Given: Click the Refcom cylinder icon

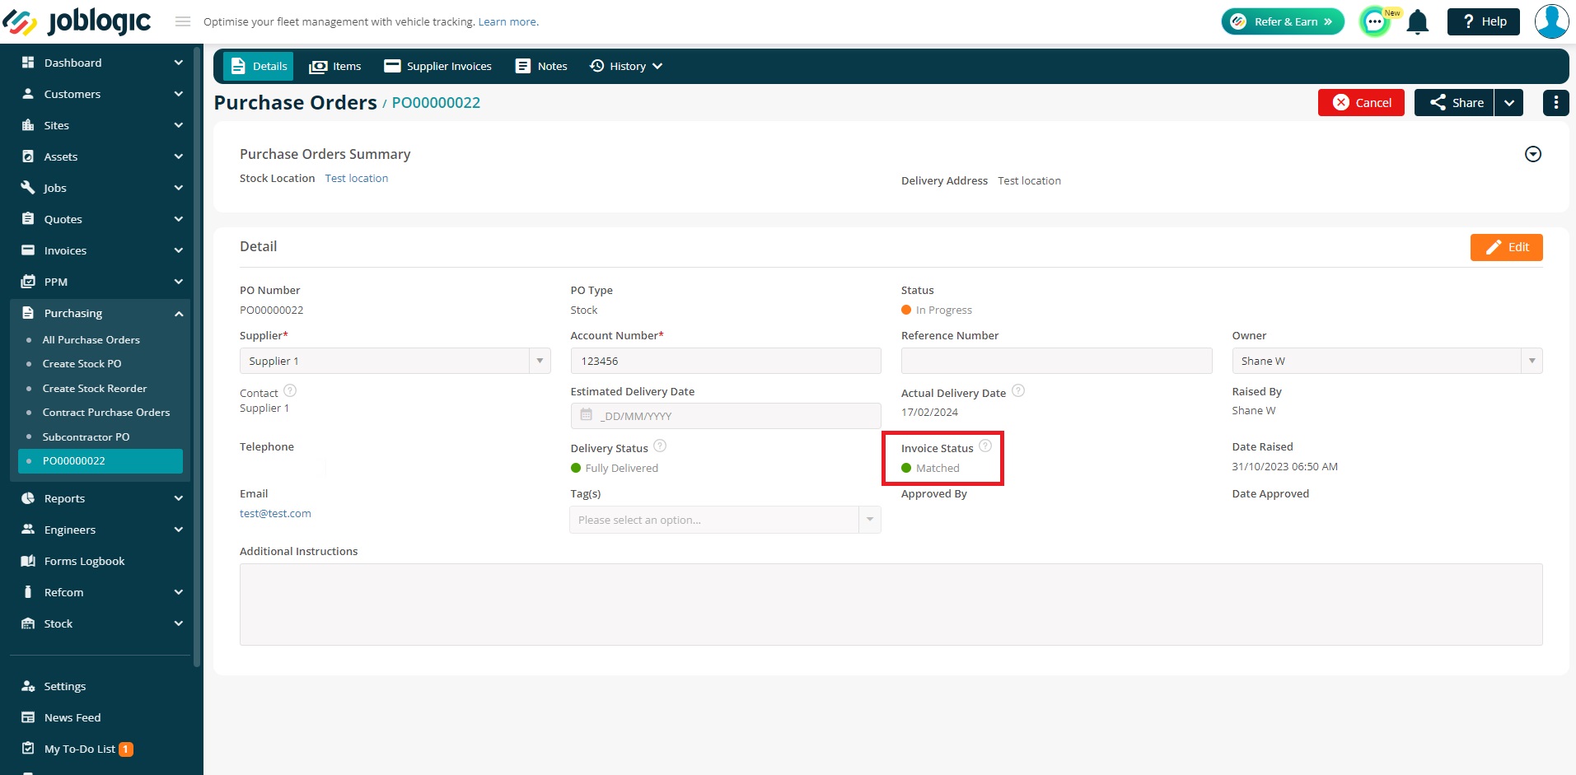Looking at the screenshot, I should click(x=28, y=592).
